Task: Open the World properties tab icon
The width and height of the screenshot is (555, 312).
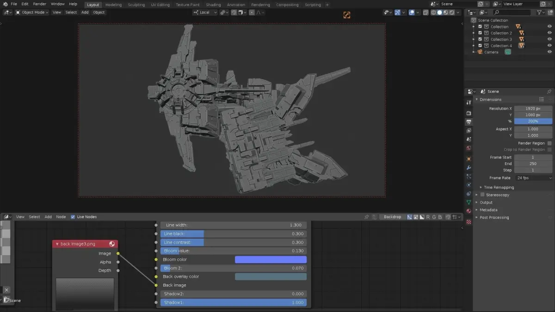Action: click(x=469, y=148)
